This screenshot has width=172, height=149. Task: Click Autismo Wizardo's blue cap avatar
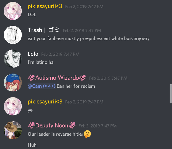tap(13, 83)
